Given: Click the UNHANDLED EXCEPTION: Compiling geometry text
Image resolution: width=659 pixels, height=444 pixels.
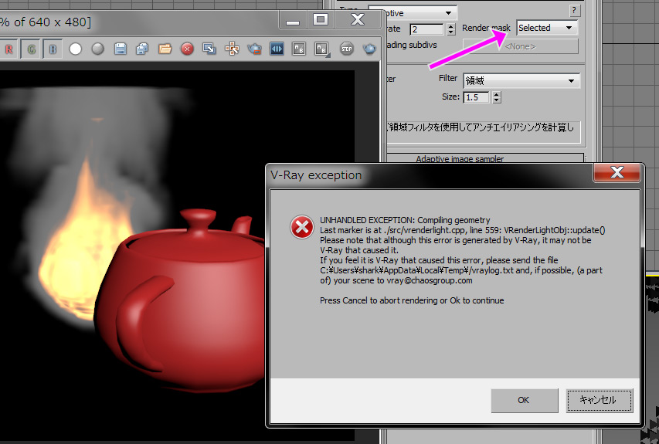Looking at the screenshot, I should [405, 220].
